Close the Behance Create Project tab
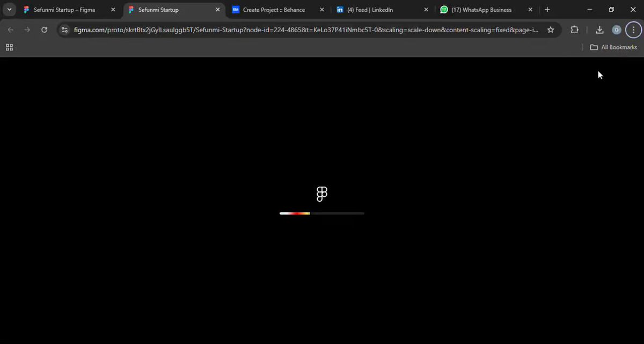 pos(321,10)
